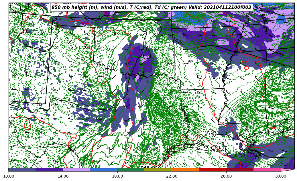The image size is (297, 181).
Task: Select the slate-blue 10–12 colorbar segment
Action: coord(22,170)
